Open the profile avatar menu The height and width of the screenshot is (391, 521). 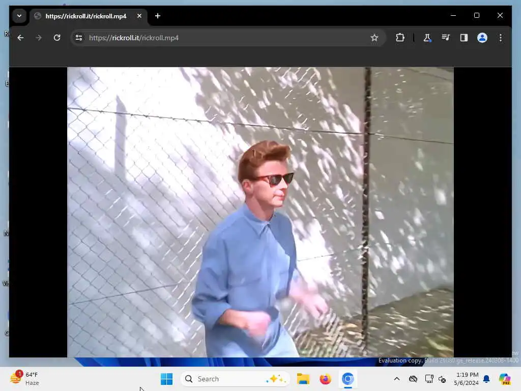point(482,38)
